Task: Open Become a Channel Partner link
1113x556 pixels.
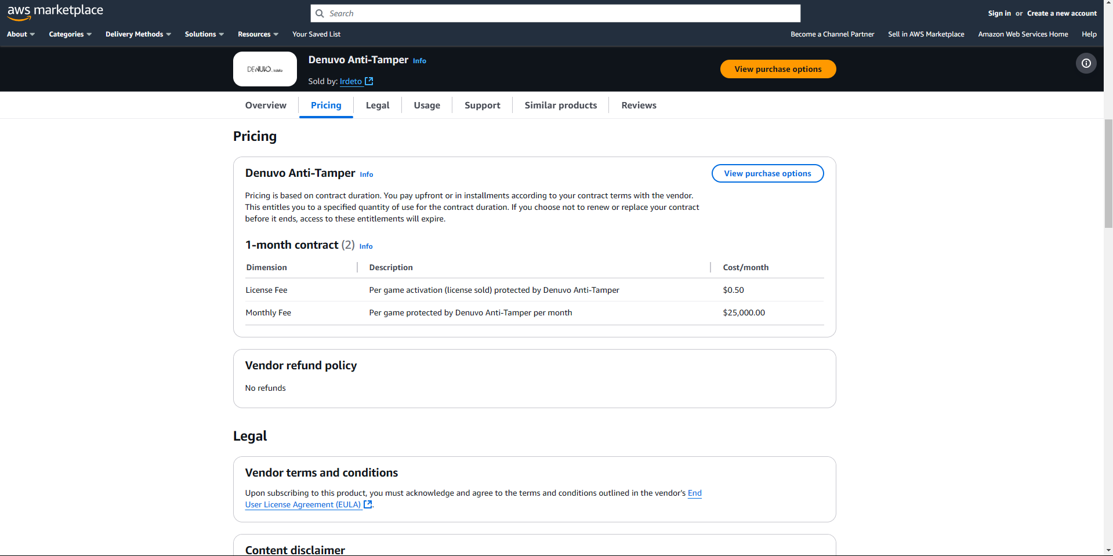Action: coord(832,34)
